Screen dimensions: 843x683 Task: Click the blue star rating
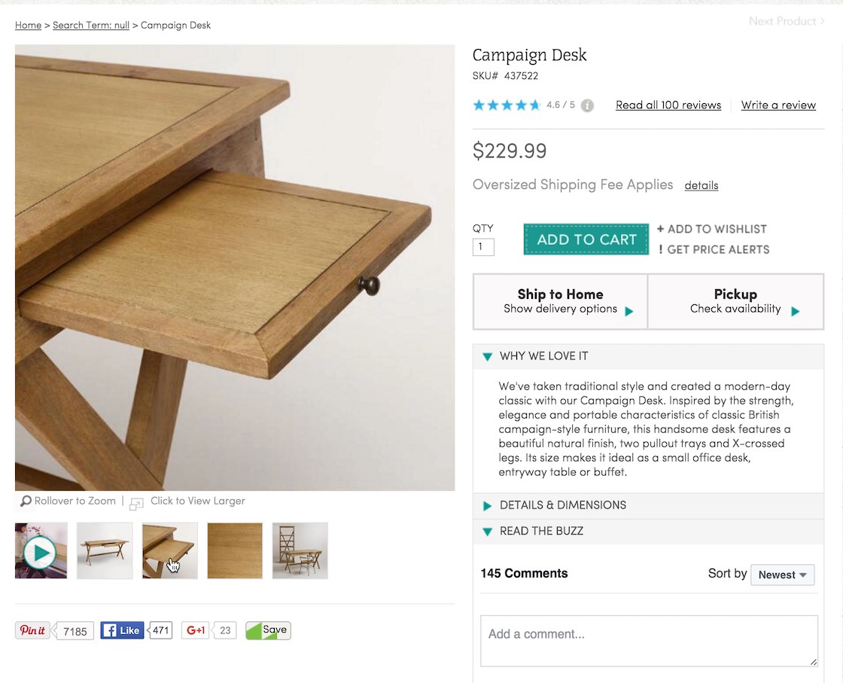coord(506,105)
